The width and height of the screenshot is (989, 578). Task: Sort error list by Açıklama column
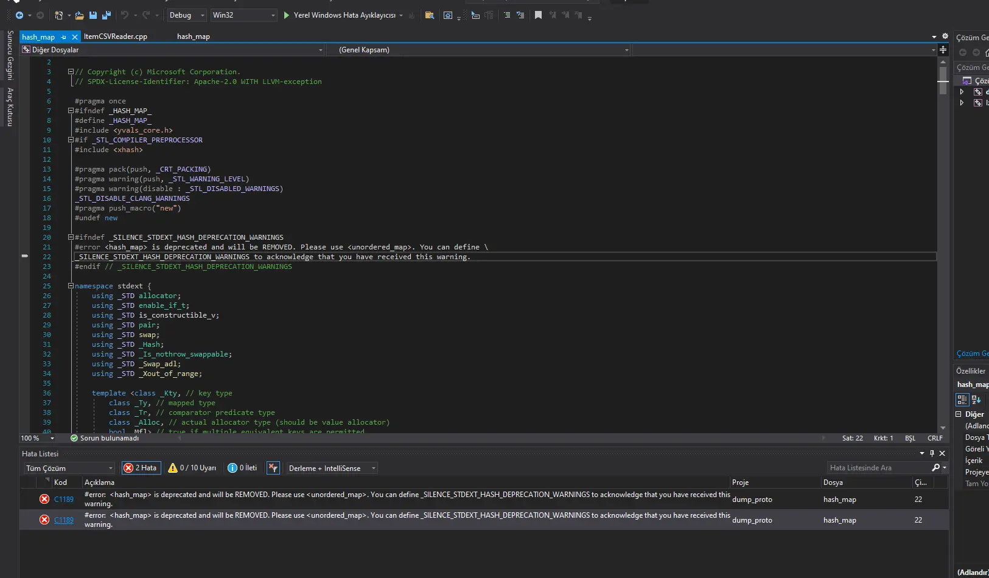(x=405, y=482)
